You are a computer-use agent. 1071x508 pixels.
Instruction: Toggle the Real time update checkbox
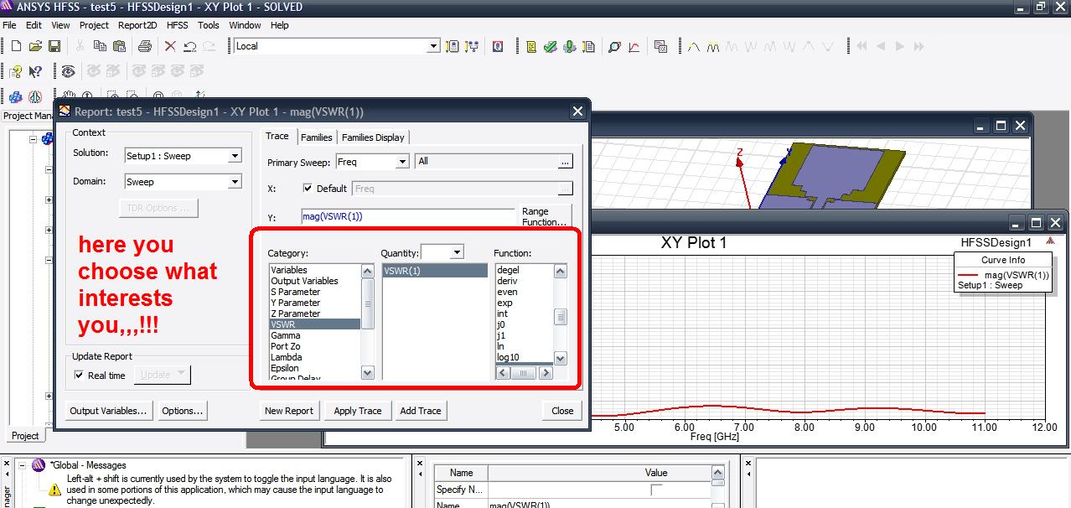[x=80, y=375]
